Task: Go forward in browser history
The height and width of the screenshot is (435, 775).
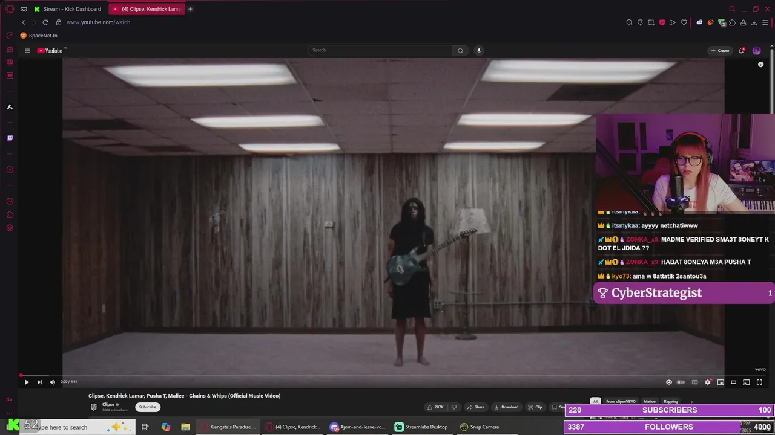Action: click(34, 22)
